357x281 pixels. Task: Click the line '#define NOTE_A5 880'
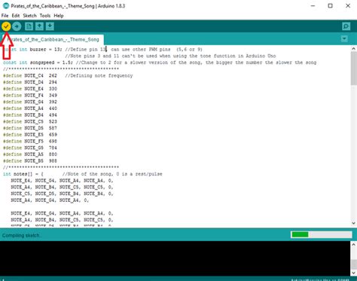tap(30, 154)
